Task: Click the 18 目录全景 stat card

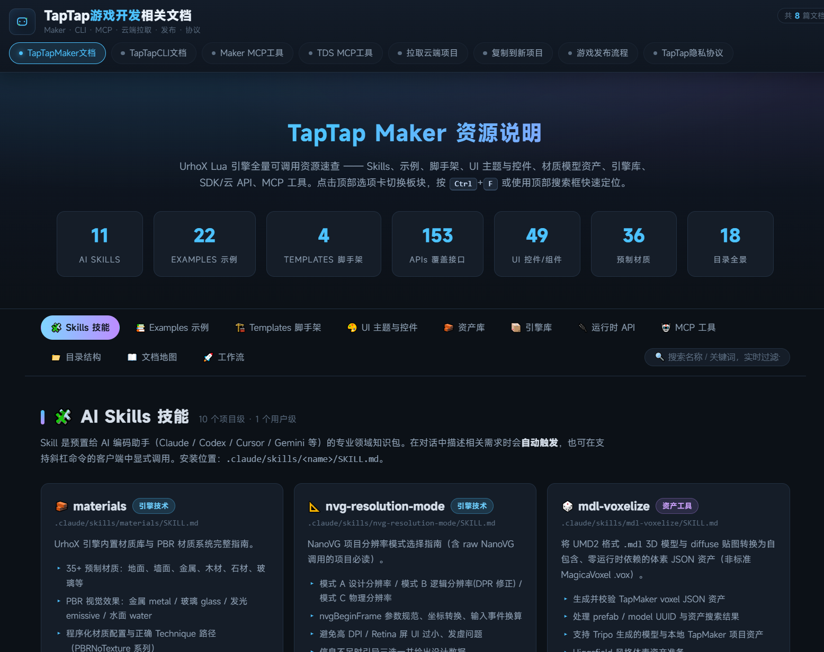Action: [730, 244]
